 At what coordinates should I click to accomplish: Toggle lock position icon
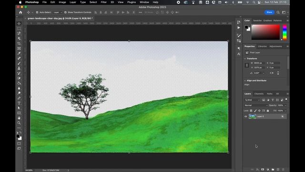[259, 111]
